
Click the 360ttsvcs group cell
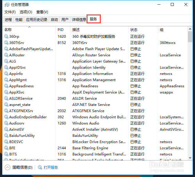pos(168,42)
